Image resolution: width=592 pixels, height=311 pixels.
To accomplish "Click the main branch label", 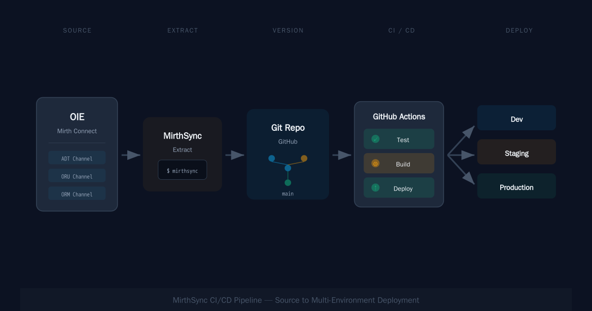I will click(x=288, y=194).
